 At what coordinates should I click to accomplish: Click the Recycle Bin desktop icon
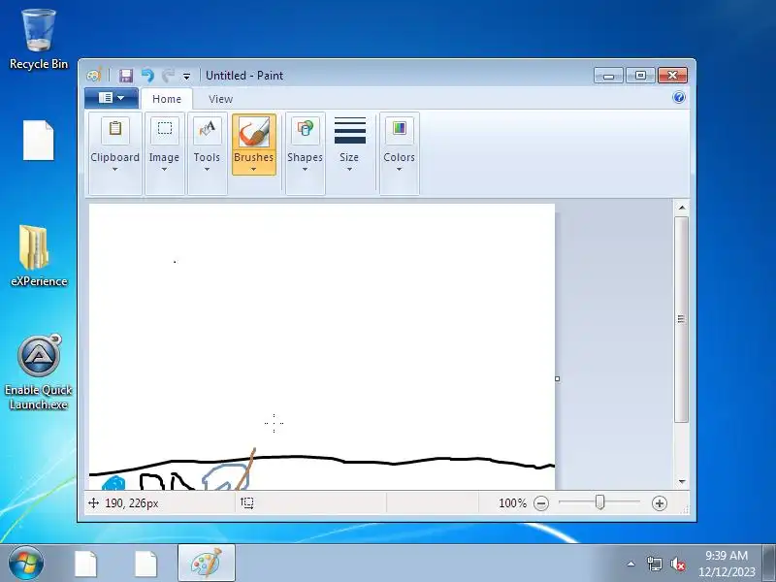click(x=39, y=40)
